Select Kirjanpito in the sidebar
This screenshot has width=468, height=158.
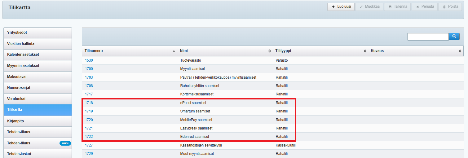tap(38, 121)
